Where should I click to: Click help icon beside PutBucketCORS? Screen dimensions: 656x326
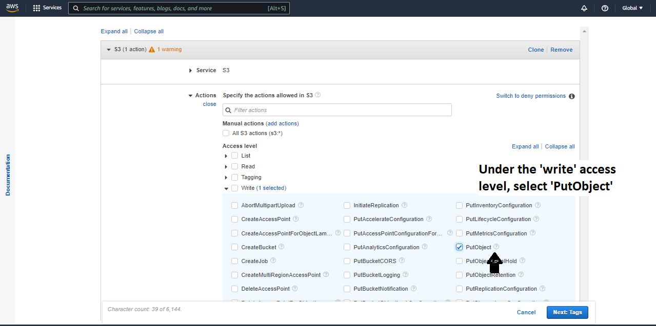(402, 261)
